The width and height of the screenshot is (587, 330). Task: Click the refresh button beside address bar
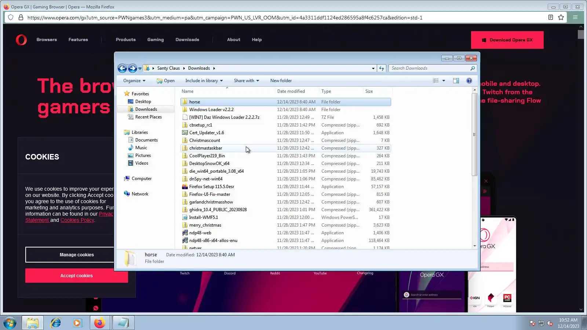click(382, 68)
